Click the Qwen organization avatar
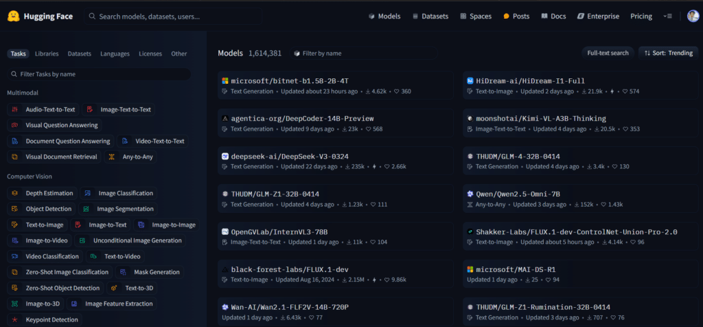Screen dimensions: 703x327 (470, 194)
